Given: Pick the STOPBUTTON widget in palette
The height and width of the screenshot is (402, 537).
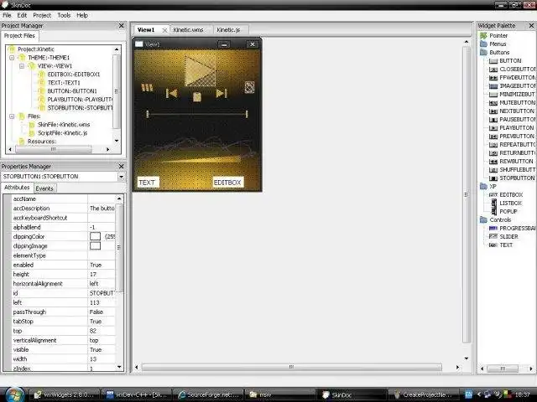Looking at the screenshot, I should [x=512, y=178].
